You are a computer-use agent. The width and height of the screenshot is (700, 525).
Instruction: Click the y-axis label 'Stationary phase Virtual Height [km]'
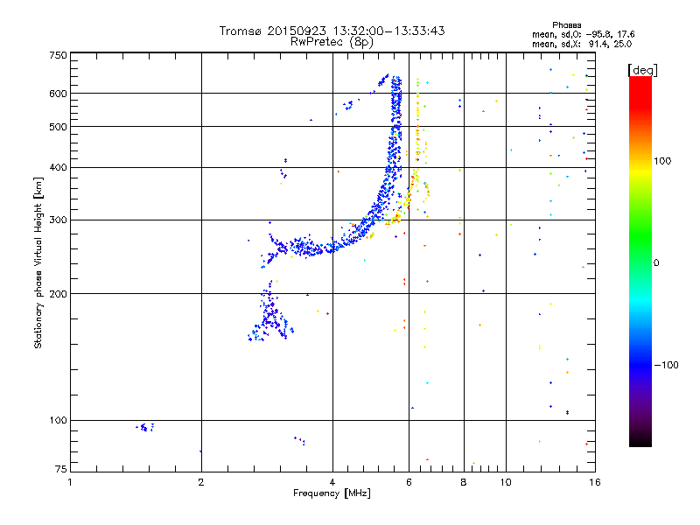point(38,262)
